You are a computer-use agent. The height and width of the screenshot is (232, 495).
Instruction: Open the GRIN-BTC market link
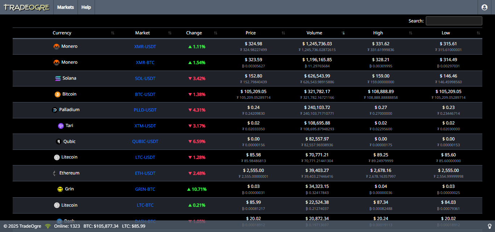[x=145, y=189]
